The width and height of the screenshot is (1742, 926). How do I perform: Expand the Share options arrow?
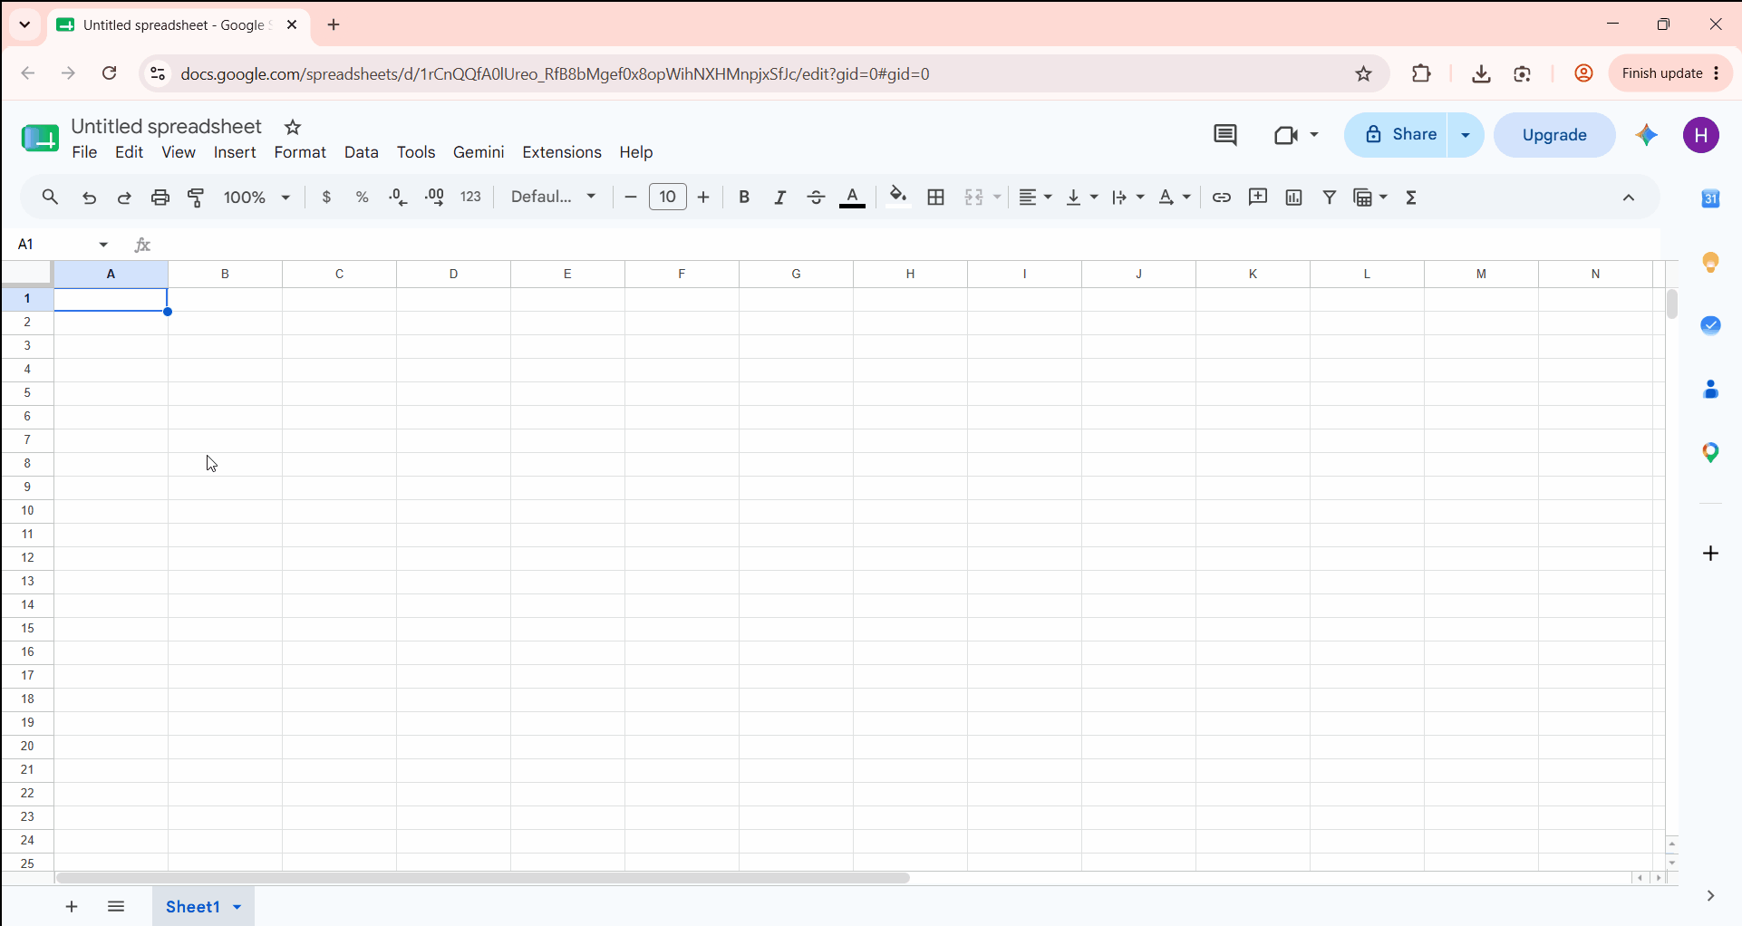click(1466, 135)
